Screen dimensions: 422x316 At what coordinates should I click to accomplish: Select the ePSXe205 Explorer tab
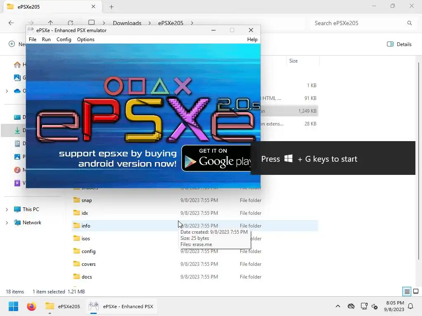tap(53, 7)
